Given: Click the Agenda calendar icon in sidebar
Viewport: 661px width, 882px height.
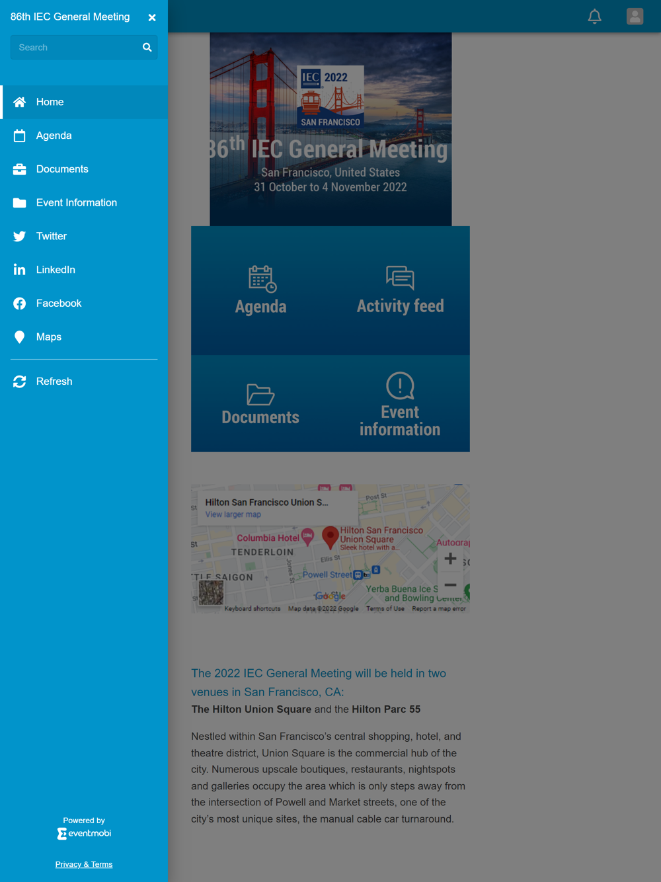Looking at the screenshot, I should pyautogui.click(x=20, y=136).
